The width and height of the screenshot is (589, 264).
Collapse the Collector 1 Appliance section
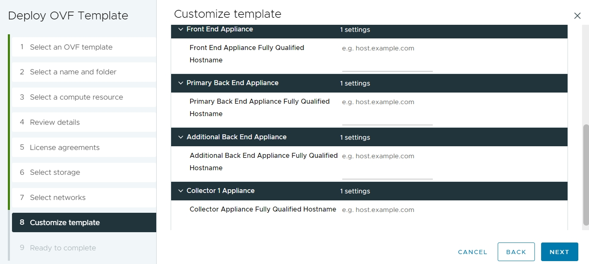tap(181, 190)
